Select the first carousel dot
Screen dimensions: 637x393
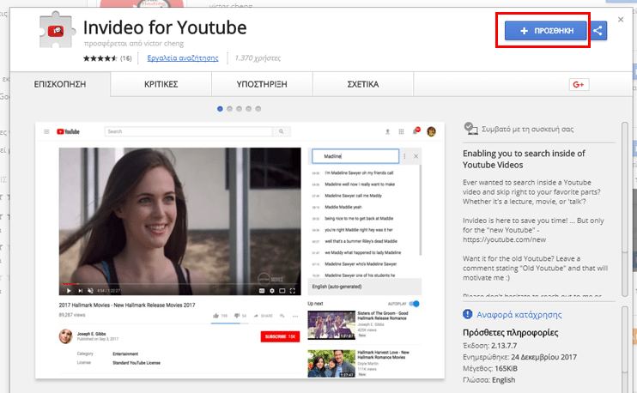220,109
